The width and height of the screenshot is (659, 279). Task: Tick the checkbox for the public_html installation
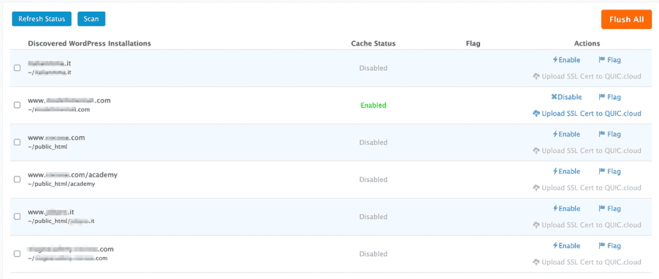click(17, 142)
